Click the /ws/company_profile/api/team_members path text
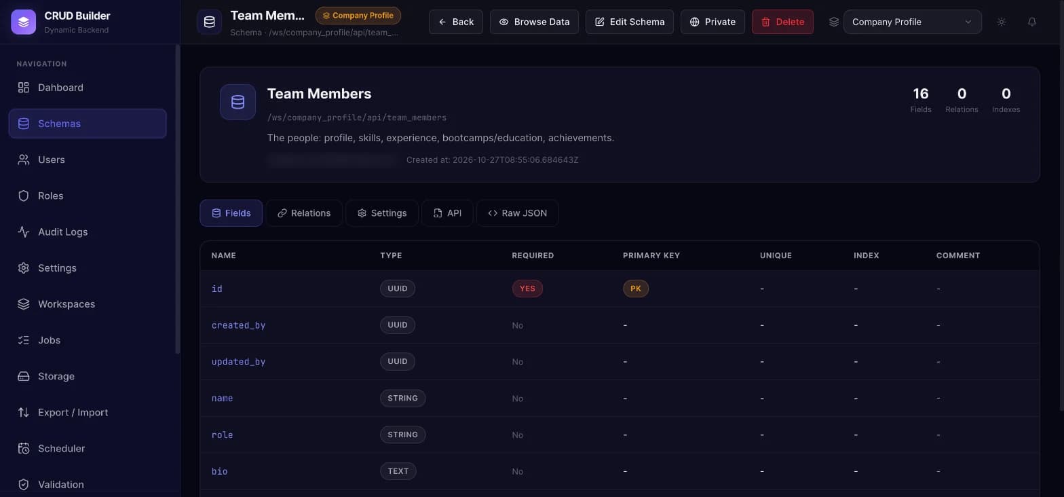 click(x=357, y=117)
